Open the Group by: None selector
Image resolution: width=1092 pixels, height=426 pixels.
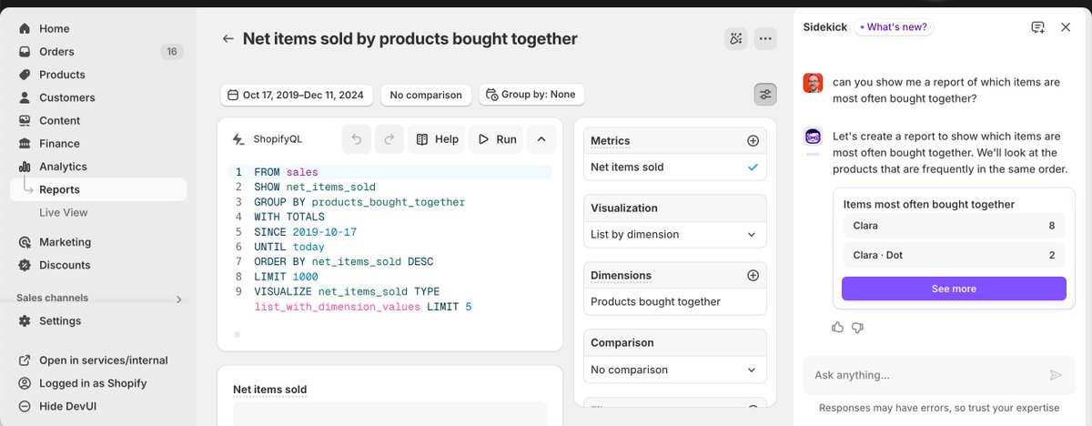(x=531, y=95)
